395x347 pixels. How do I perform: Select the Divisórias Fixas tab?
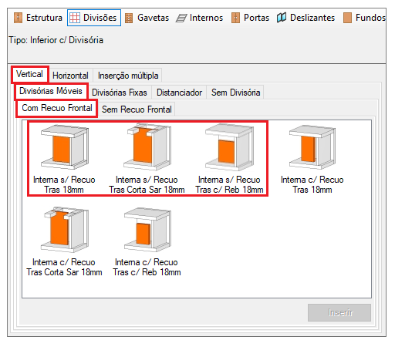click(120, 93)
